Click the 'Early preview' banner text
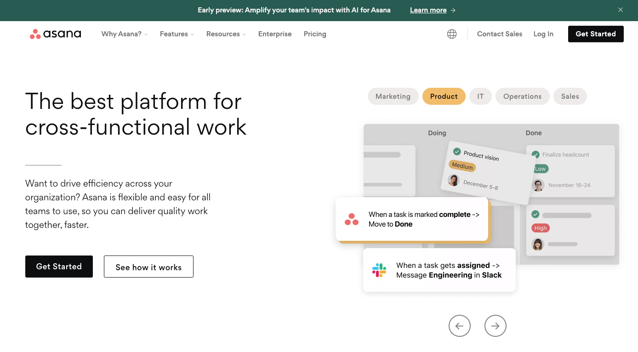 [x=294, y=10]
